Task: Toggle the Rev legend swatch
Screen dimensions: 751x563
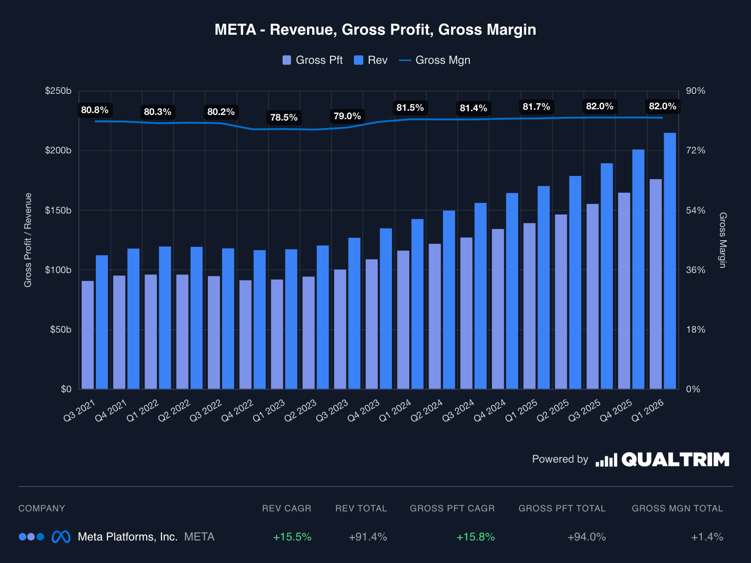Action: (x=359, y=60)
